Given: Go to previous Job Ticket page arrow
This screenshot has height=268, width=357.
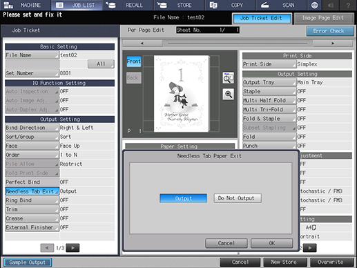Looking at the screenshot, I should point(47,248).
